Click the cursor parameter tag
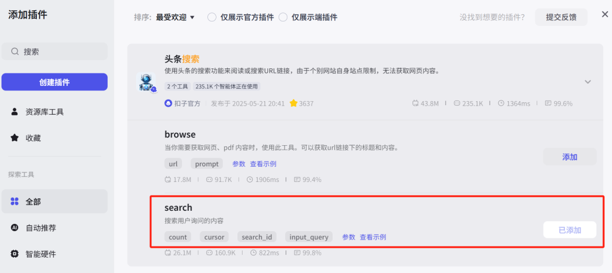The image size is (612, 273). [214, 237]
